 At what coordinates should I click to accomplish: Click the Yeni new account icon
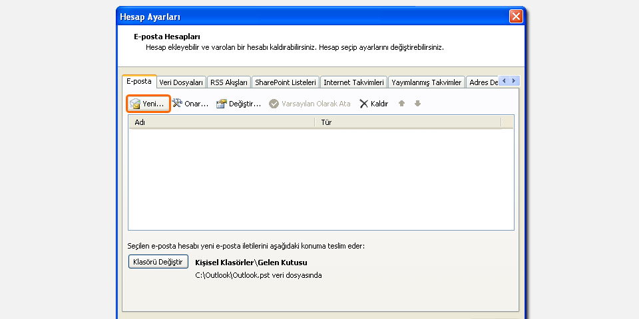pos(135,104)
